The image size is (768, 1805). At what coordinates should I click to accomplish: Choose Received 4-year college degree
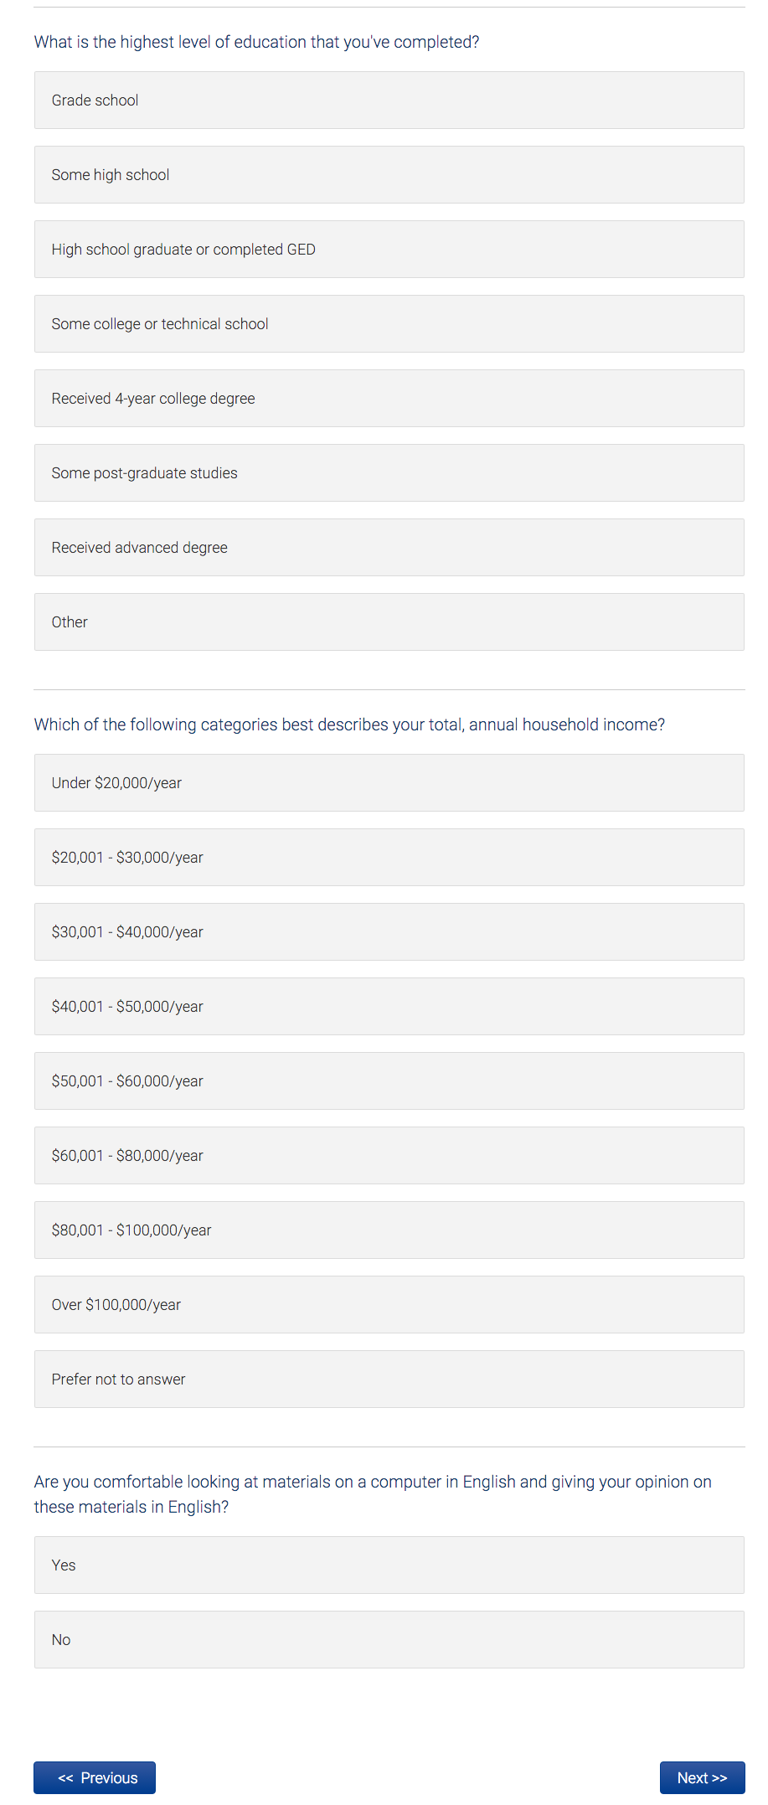pyautogui.click(x=389, y=399)
